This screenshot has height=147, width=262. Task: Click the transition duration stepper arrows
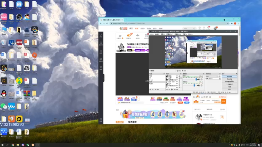coord(220,79)
